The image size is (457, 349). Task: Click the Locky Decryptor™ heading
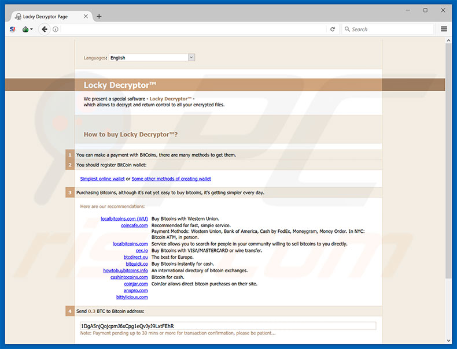point(120,85)
